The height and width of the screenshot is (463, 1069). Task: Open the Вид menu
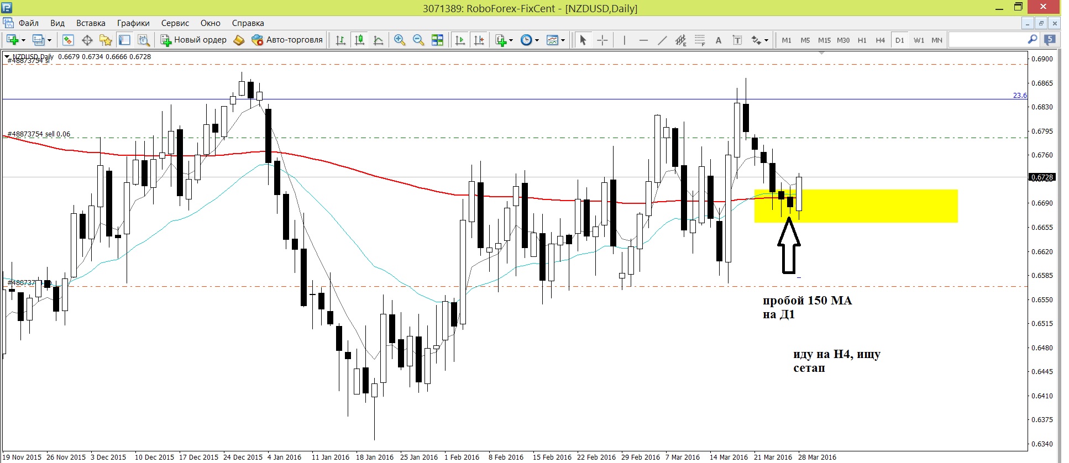tap(57, 23)
